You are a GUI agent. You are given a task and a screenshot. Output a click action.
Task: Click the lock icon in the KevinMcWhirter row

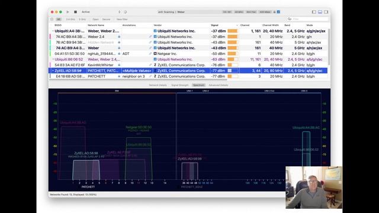(x=119, y=65)
